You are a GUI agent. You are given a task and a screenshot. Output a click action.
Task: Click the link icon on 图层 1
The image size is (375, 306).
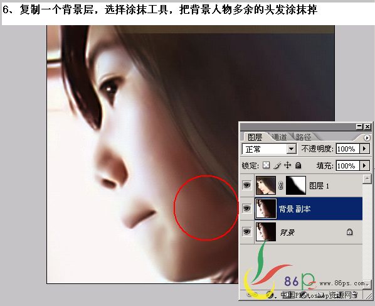(281, 185)
